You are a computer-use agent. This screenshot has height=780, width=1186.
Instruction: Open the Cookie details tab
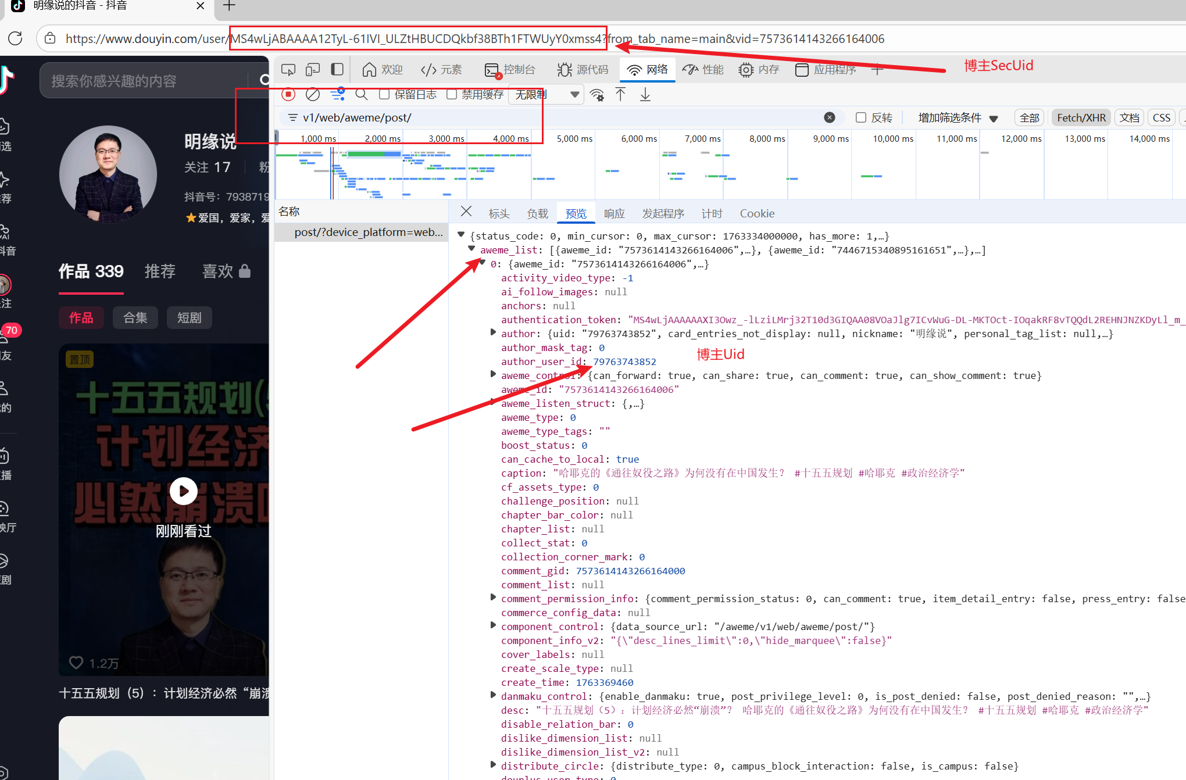click(x=757, y=213)
